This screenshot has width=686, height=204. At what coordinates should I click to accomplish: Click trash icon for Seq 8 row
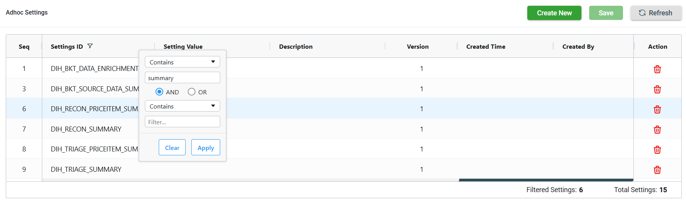coord(657,150)
